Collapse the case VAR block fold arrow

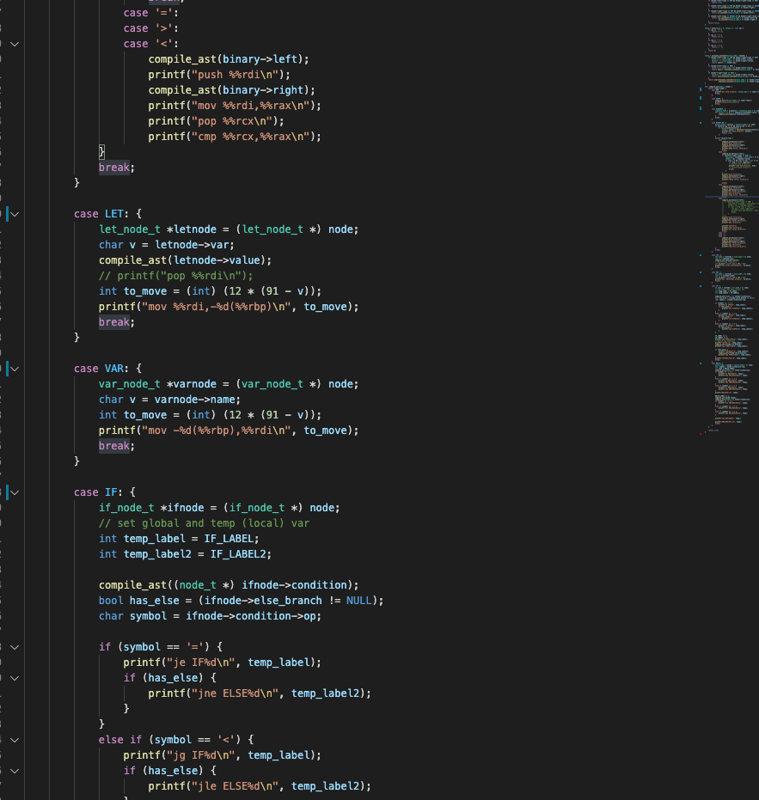(15, 369)
